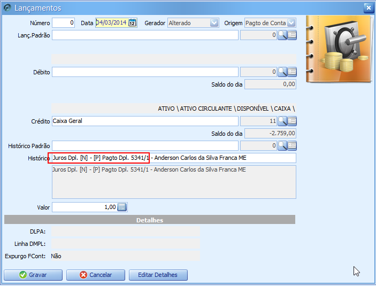Click the Lanç.Padrão text field

145,35
